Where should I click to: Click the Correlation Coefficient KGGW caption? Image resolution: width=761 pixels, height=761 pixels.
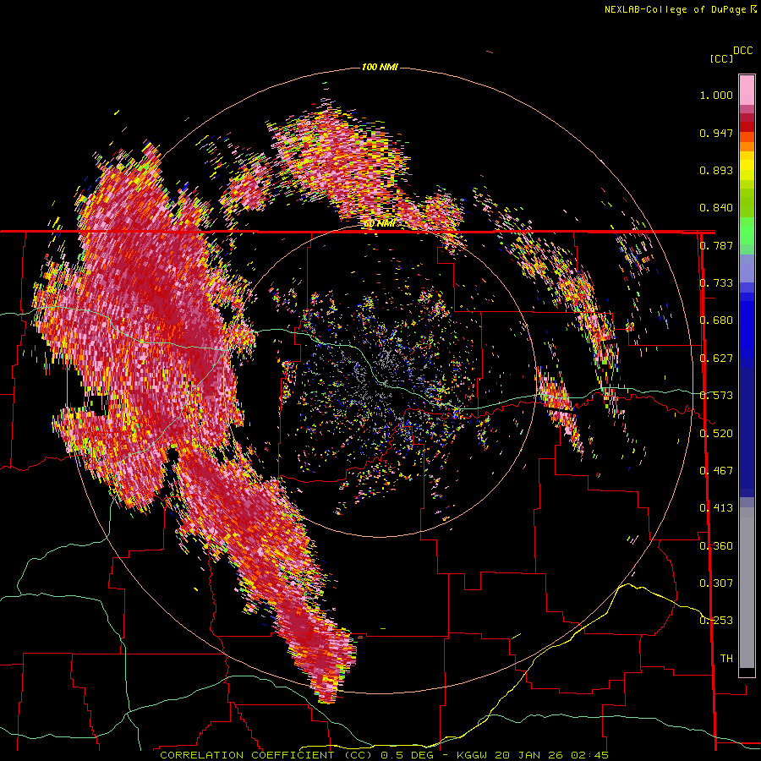coord(384,755)
